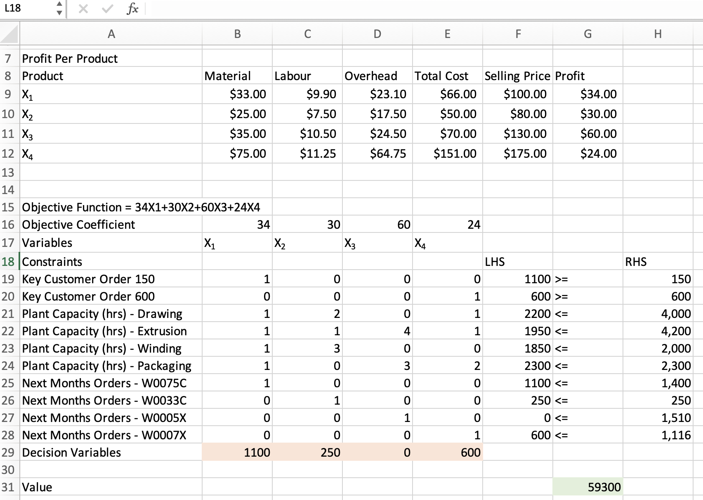The image size is (703, 500).
Task: Select row 15 header
Action: tap(8, 207)
